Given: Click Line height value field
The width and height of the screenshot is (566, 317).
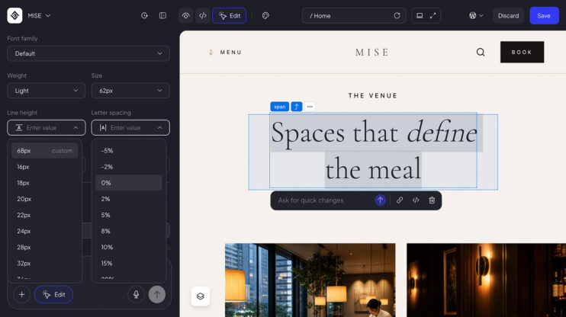Looking at the screenshot, I should pos(47,128).
